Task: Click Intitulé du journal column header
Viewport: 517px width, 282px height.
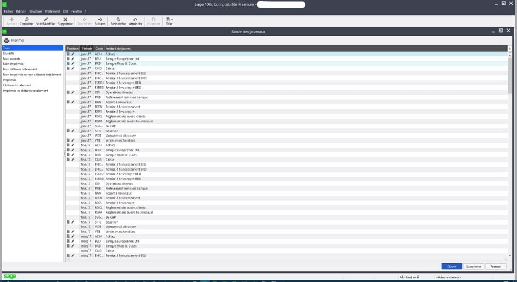Action: [x=119, y=49]
